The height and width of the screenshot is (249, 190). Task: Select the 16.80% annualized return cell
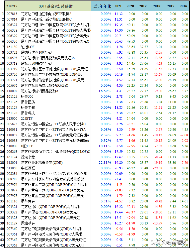tap(105, 58)
